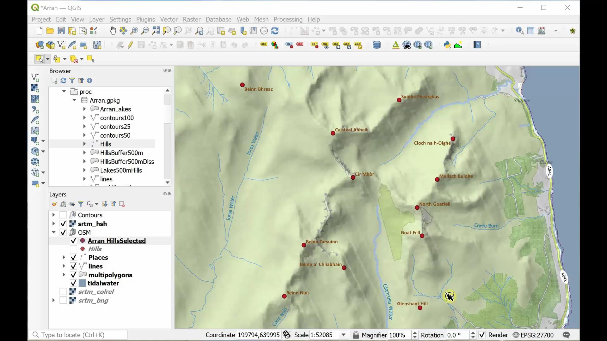Show the statistical summary panel
Image resolution: width=607 pixels, height=341 pixels.
[542, 31]
